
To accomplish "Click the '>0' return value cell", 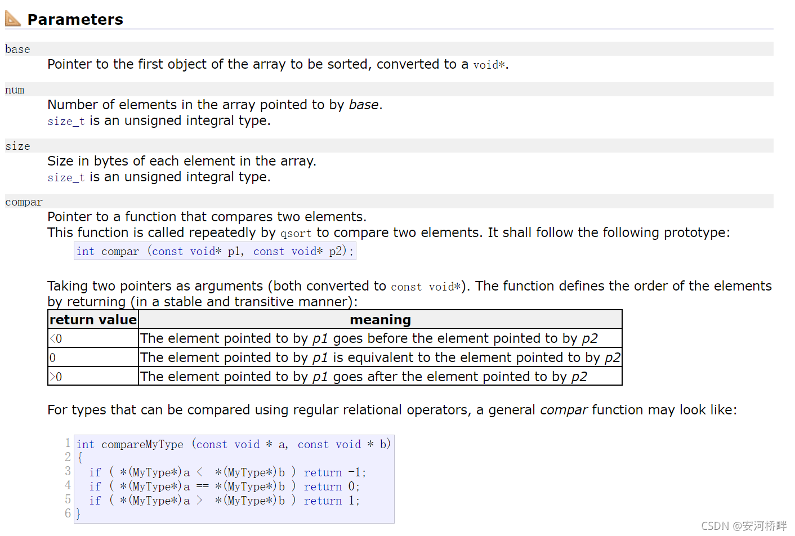I will pyautogui.click(x=93, y=377).
